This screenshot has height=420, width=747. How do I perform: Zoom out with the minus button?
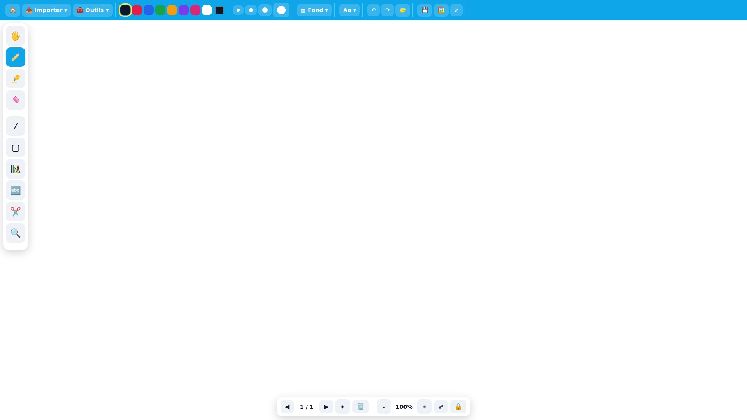pos(384,407)
